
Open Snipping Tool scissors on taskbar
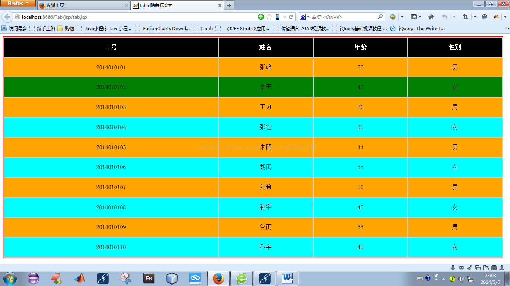(126, 279)
